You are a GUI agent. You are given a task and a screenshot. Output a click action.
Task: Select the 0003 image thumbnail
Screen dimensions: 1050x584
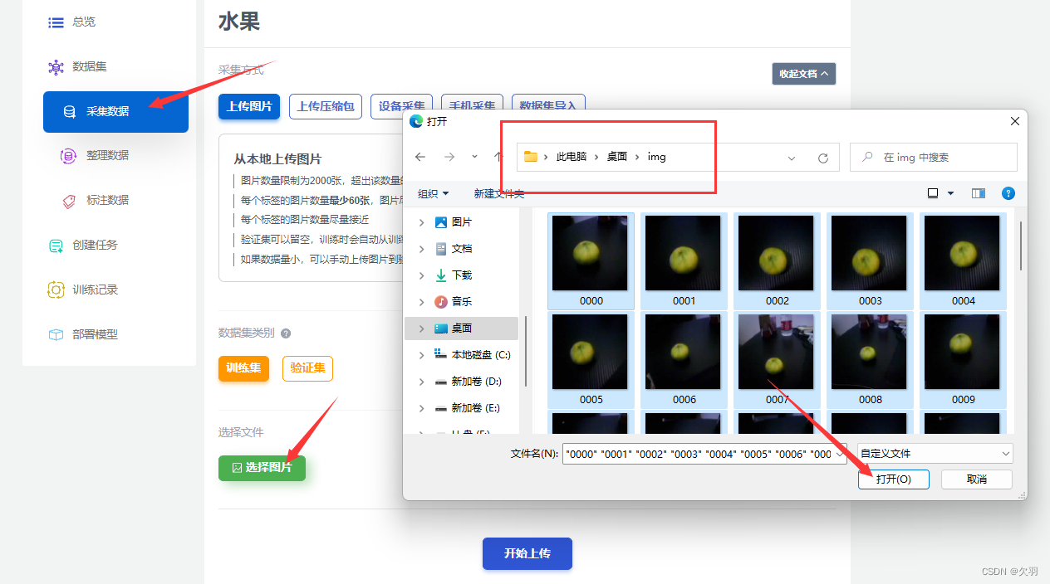[871, 260]
